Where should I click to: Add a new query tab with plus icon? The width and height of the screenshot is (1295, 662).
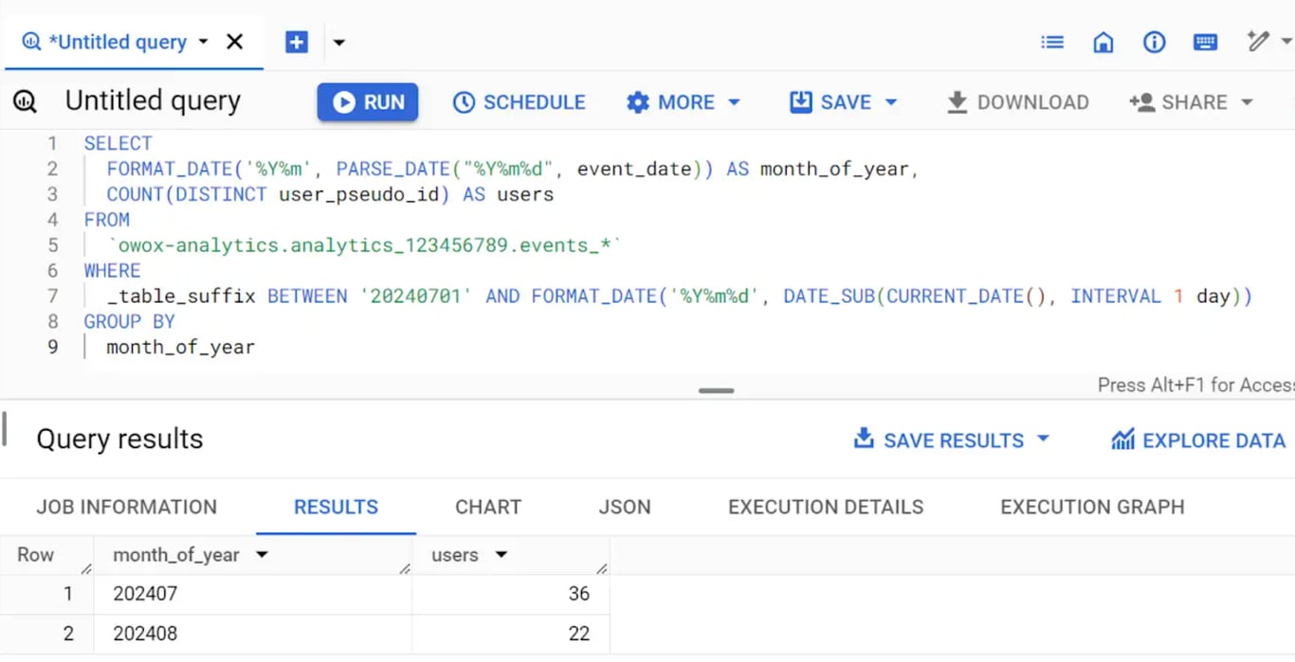297,42
